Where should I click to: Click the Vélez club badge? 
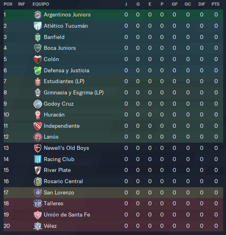[38, 226]
